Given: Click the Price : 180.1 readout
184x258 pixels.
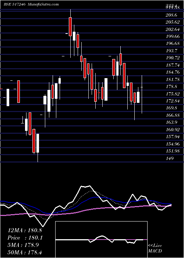Looking at the screenshot, I should point(25,238).
